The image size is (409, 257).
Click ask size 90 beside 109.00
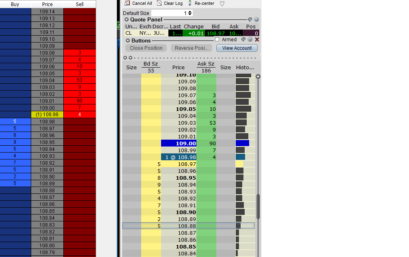[206, 143]
